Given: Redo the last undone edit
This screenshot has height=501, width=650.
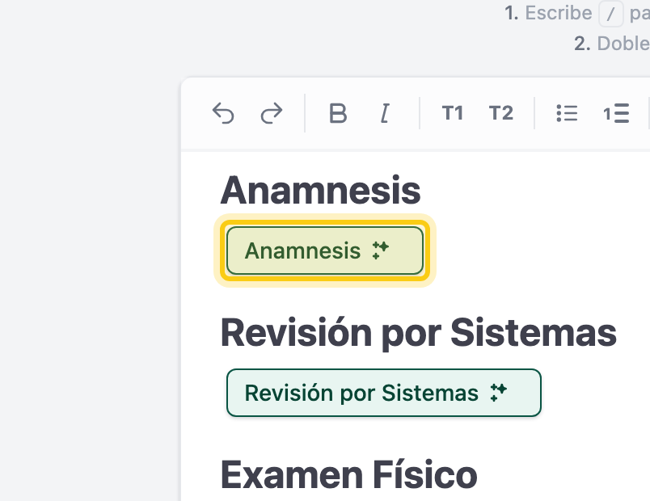Looking at the screenshot, I should pos(272,113).
